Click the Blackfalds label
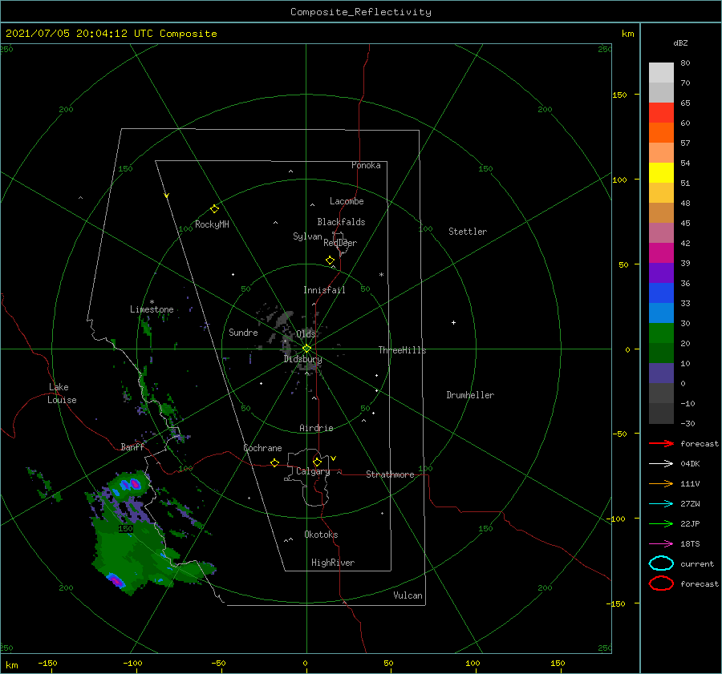 pyautogui.click(x=341, y=222)
